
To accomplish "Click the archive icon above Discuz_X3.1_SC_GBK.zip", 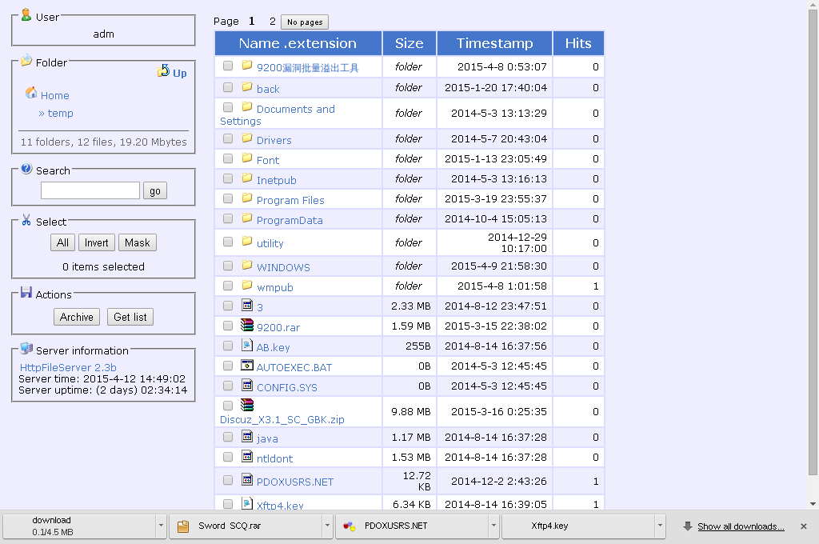I will tap(247, 405).
